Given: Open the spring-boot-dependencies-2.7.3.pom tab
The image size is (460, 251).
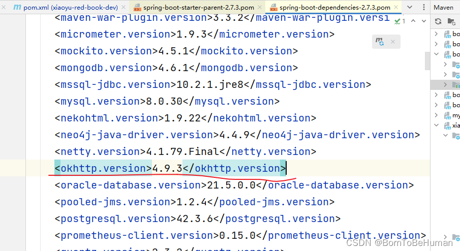Looking at the screenshot, I should point(334,8).
